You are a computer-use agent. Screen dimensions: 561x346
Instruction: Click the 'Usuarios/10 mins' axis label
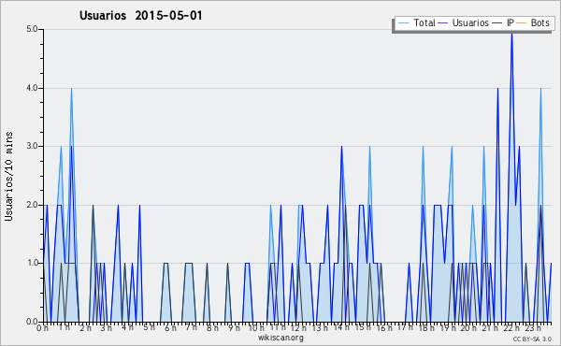point(8,176)
